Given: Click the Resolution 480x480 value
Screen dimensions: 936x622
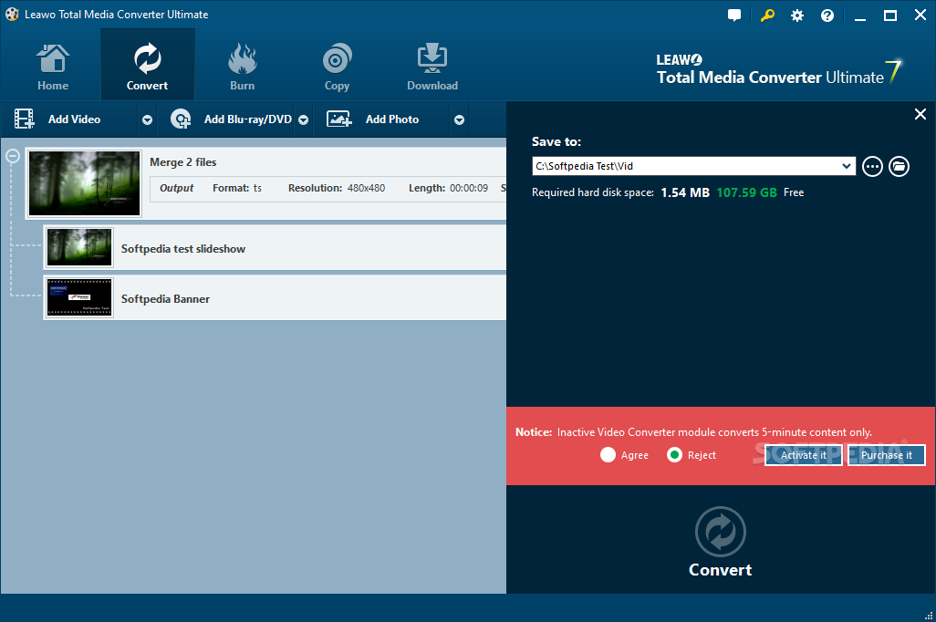Looking at the screenshot, I should 337,188.
